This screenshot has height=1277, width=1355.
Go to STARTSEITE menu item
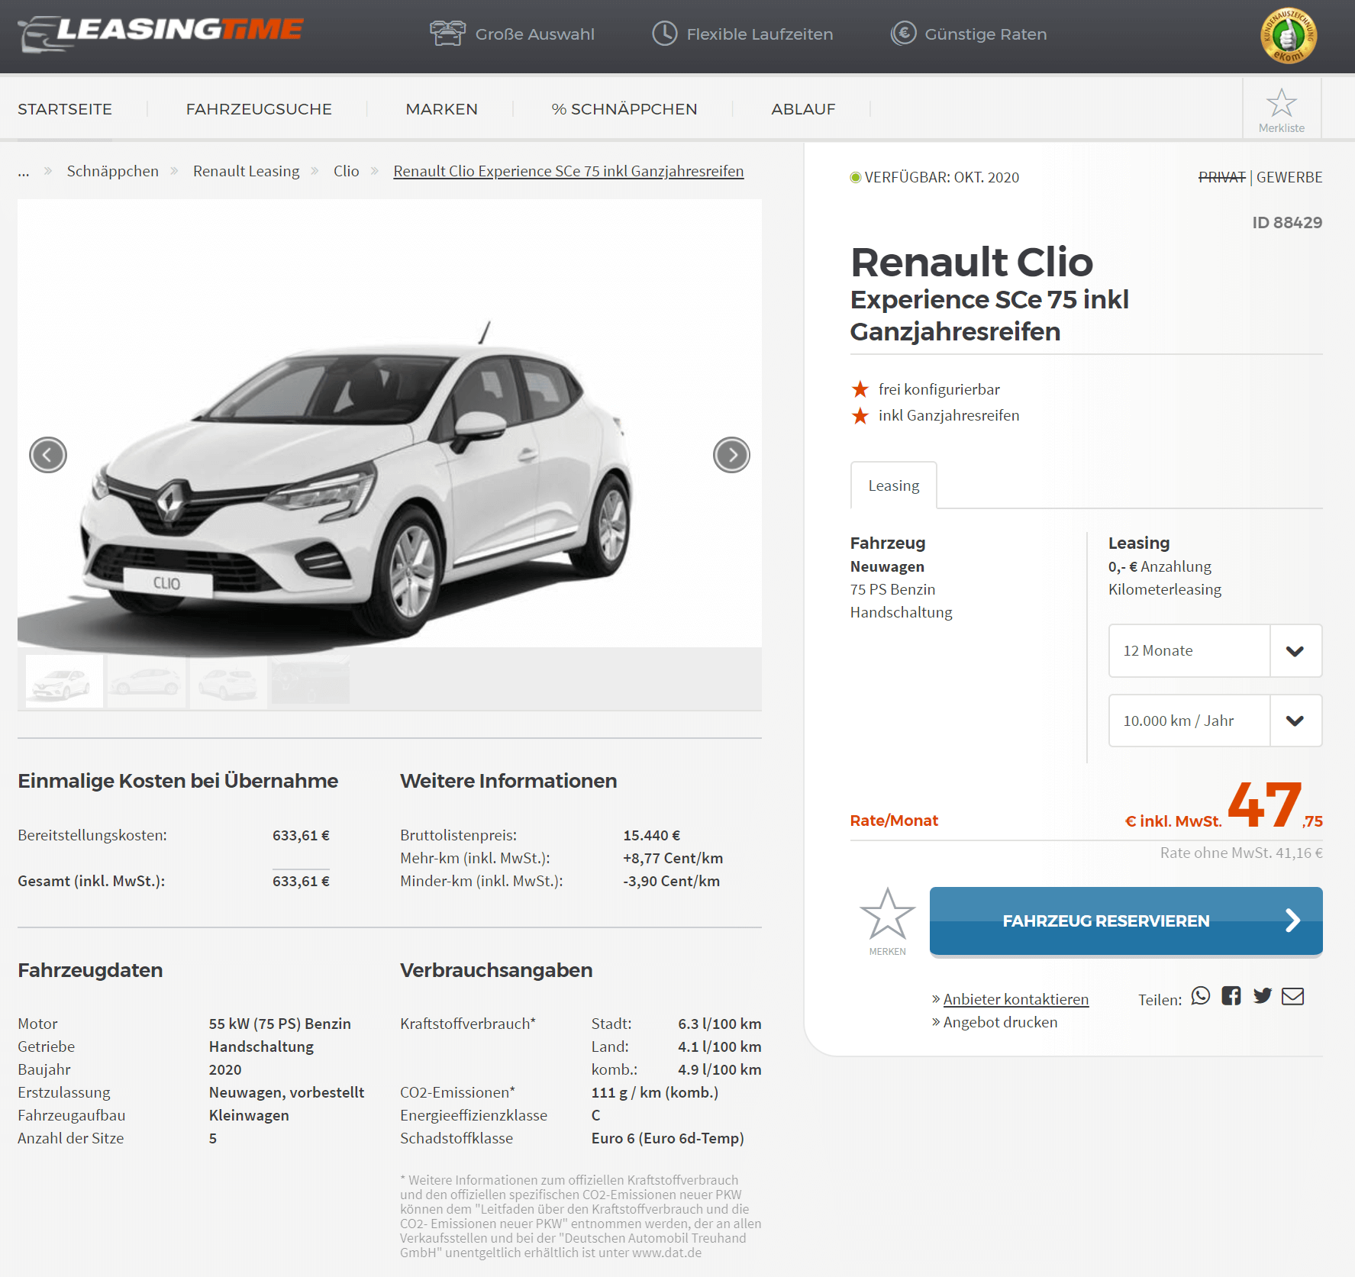(x=65, y=109)
